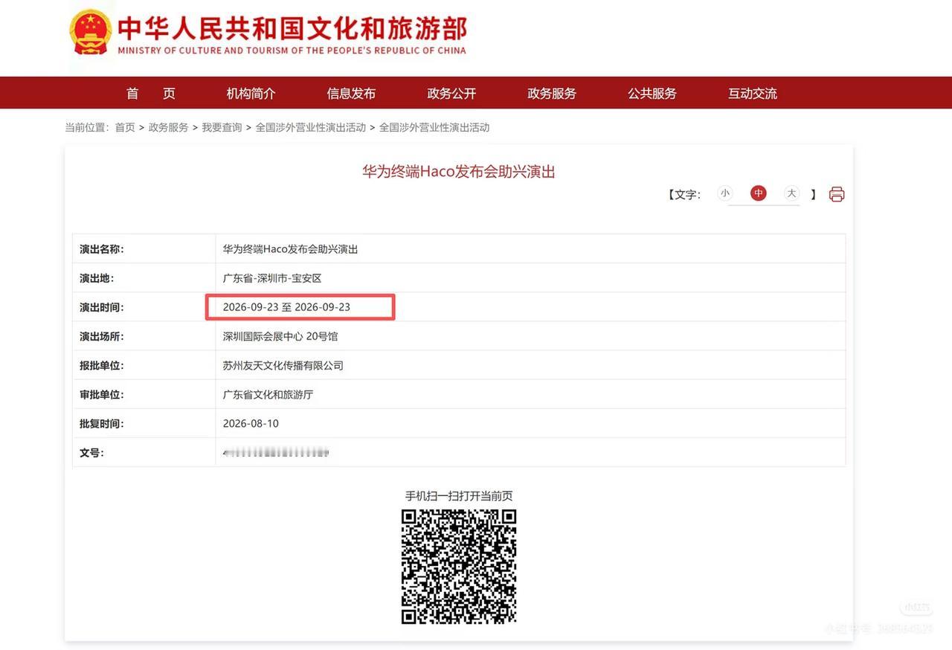Image resolution: width=952 pixels, height=650 pixels.
Task: Click the applicant 苏州友天文化传播有限公司
Action: click(283, 365)
